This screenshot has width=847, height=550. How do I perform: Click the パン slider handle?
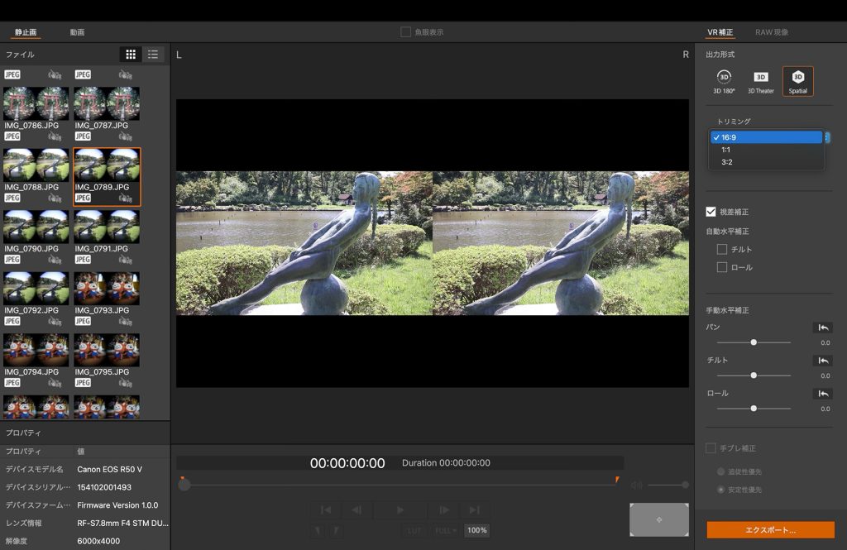pos(754,342)
